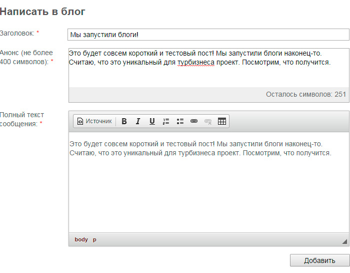Toggle the Источник source view button
The height and width of the screenshot is (273, 350).
click(x=94, y=121)
